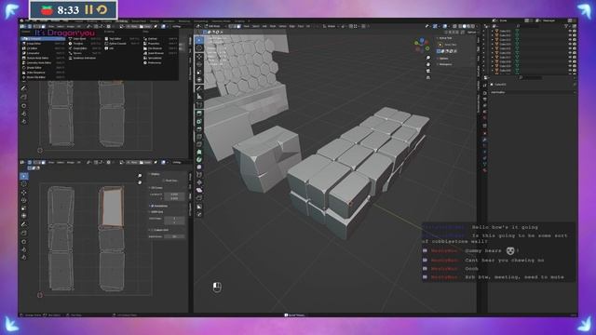Select the Bevel tool

click(x=199, y=129)
